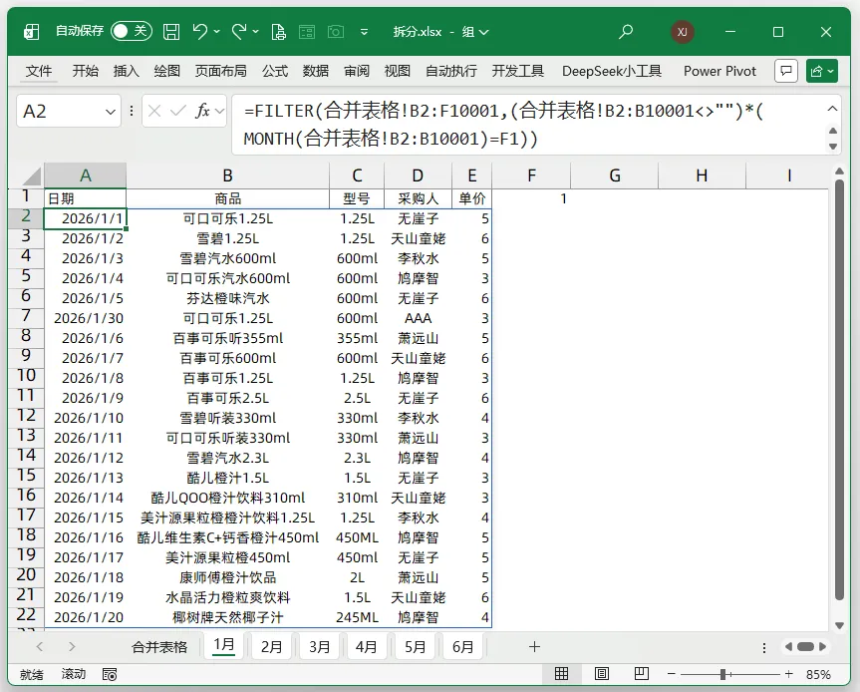This screenshot has height=692, width=860.
Task: Click the formula bar Cancel X icon
Action: coord(154,112)
